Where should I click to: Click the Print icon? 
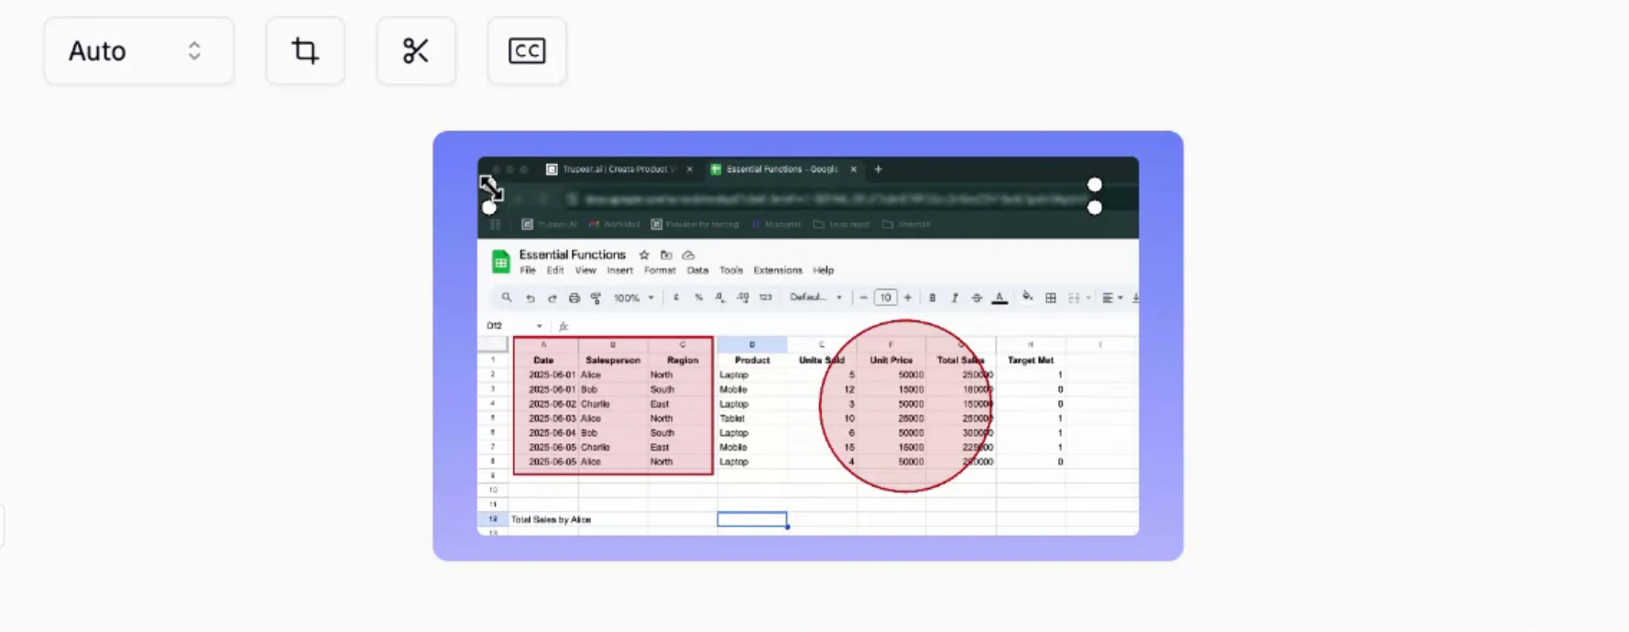(x=574, y=298)
